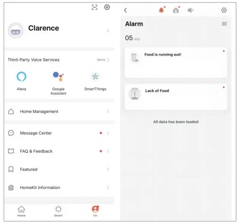Tap the 05 July date header
The width and height of the screenshot is (239, 223).
(x=132, y=38)
